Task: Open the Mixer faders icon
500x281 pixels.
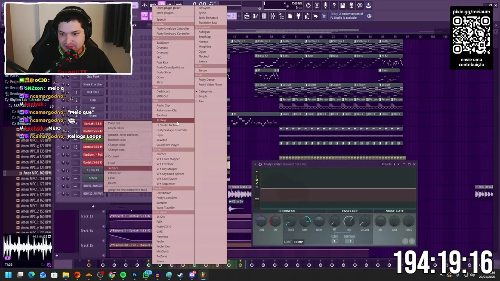Action: pos(273,16)
